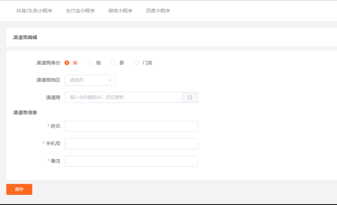Click the 保存 button

pyautogui.click(x=19, y=189)
